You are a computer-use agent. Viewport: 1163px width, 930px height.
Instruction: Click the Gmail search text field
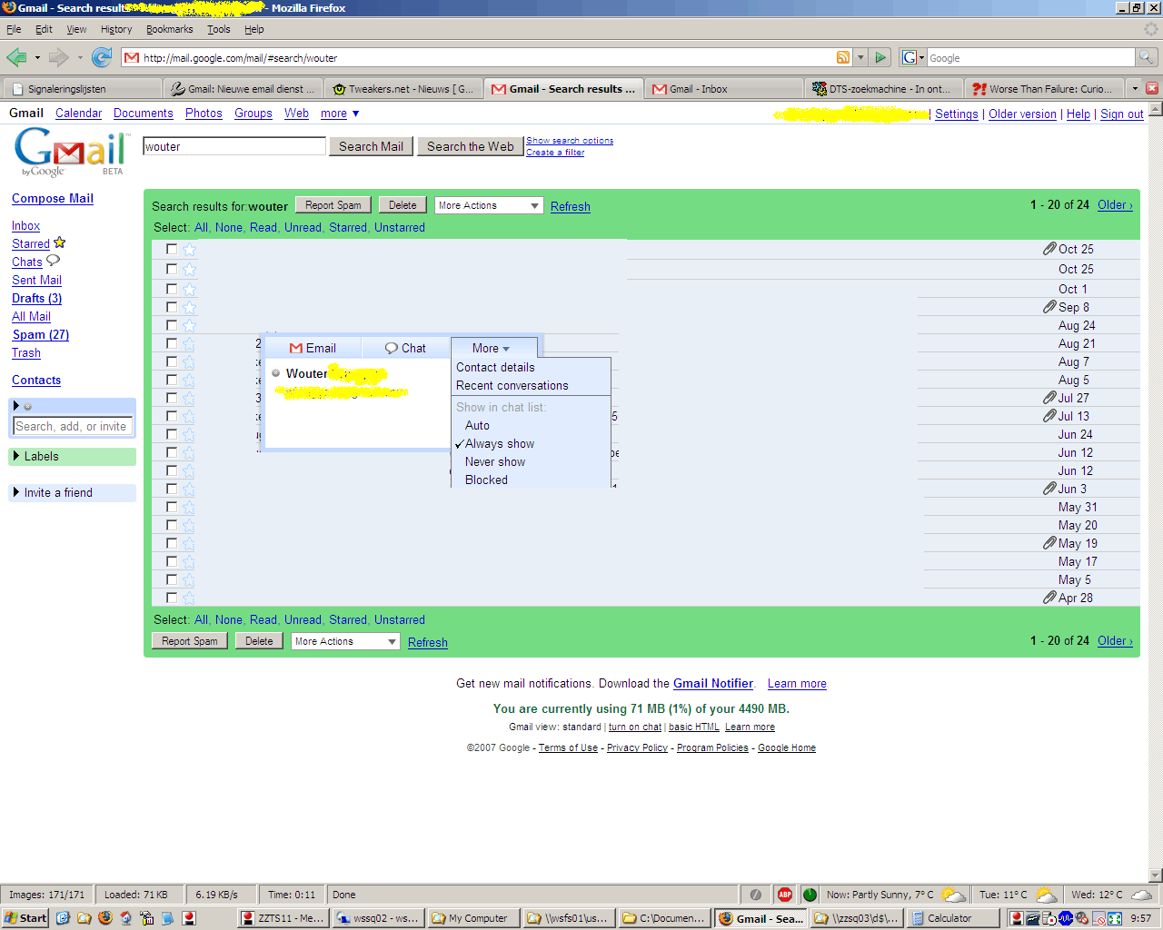[x=234, y=146]
